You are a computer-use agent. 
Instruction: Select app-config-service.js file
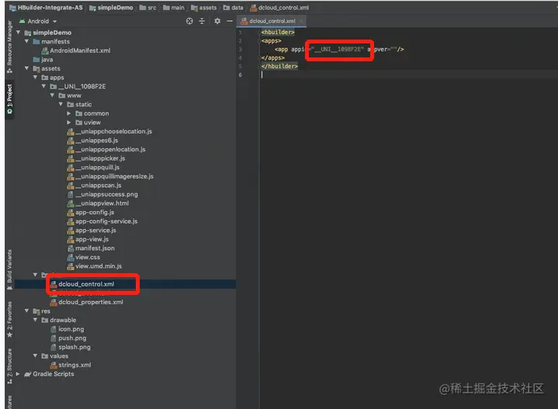pos(102,221)
